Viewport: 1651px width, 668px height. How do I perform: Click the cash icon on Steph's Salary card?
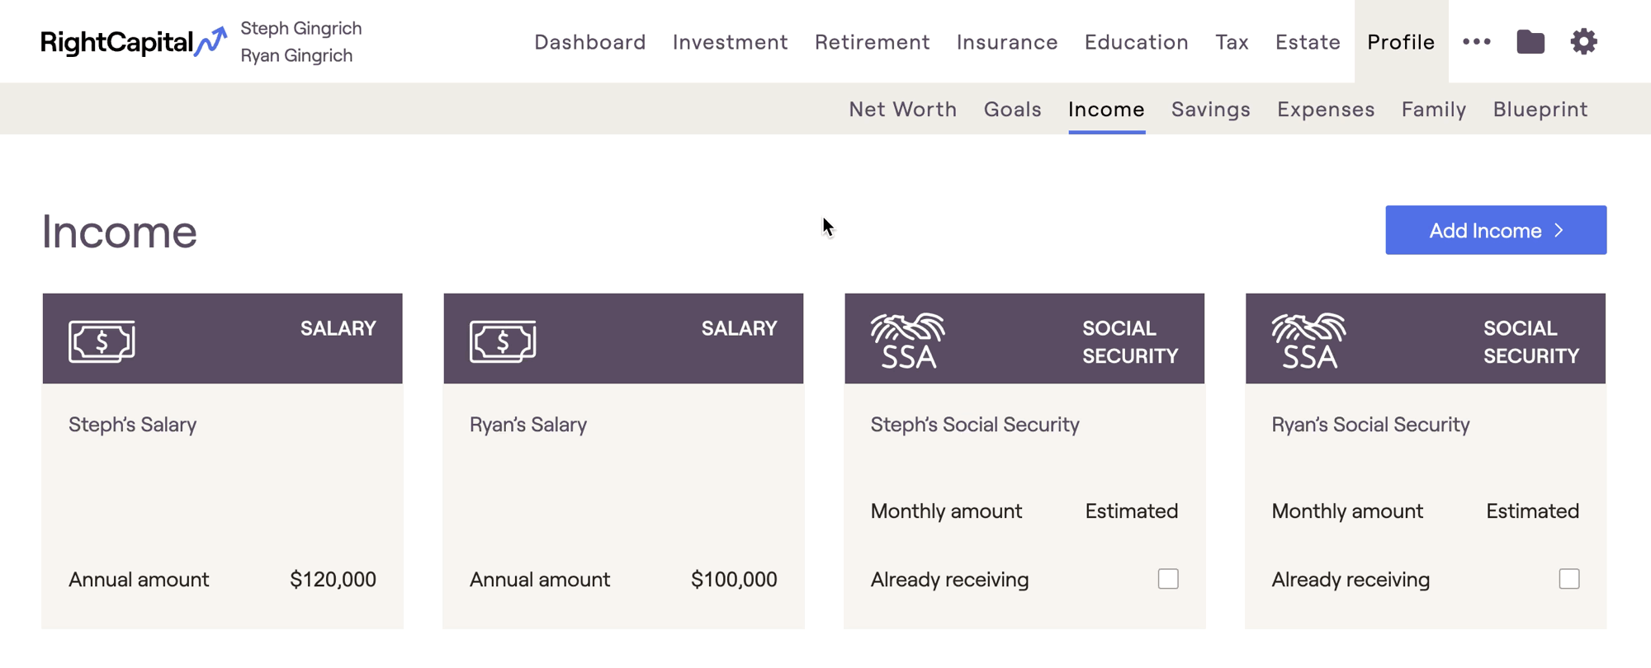[x=102, y=341]
